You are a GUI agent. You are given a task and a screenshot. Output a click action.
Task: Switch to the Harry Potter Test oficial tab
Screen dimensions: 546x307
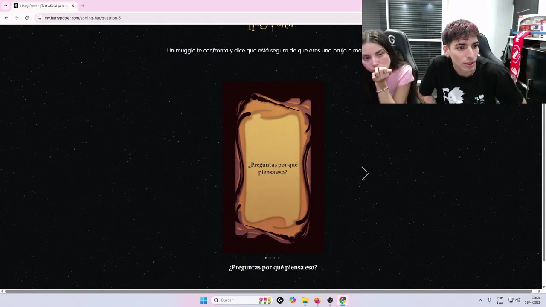44,6
